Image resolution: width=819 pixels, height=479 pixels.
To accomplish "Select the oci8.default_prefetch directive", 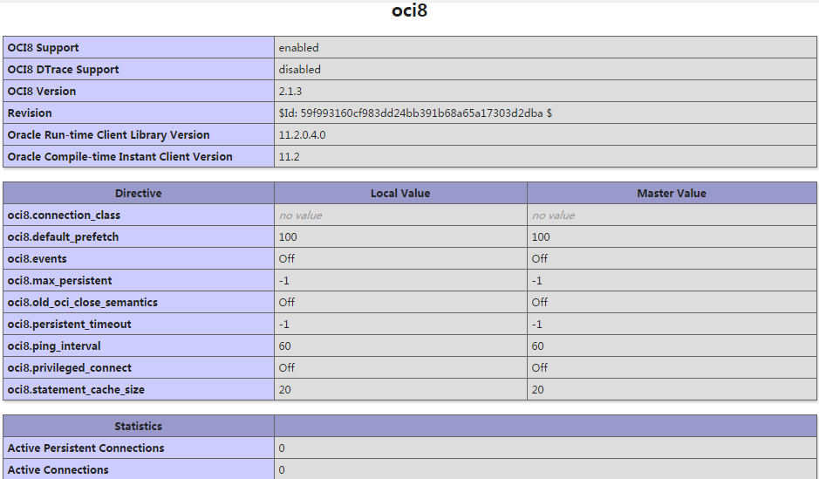I will coord(63,237).
